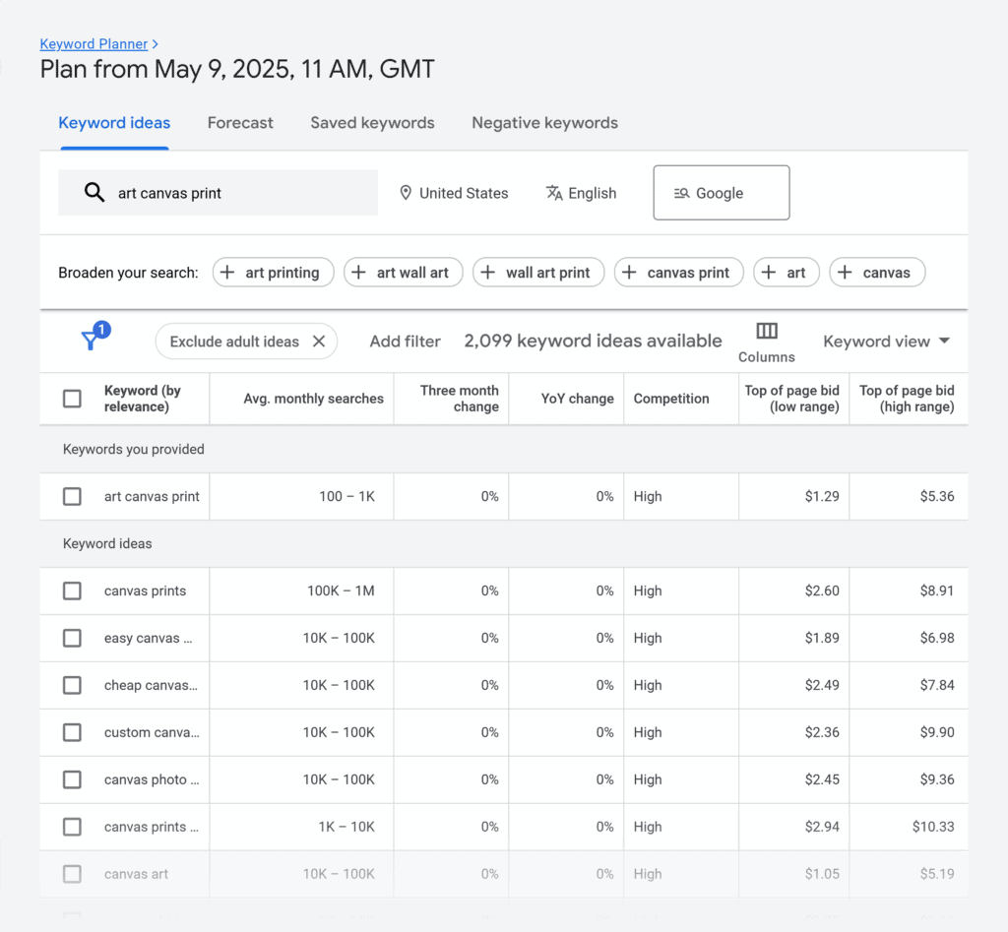Viewport: 1008px width, 932px height.
Task: Click the breadcrumb chevron after Keyword Planner
Action: pos(156,44)
